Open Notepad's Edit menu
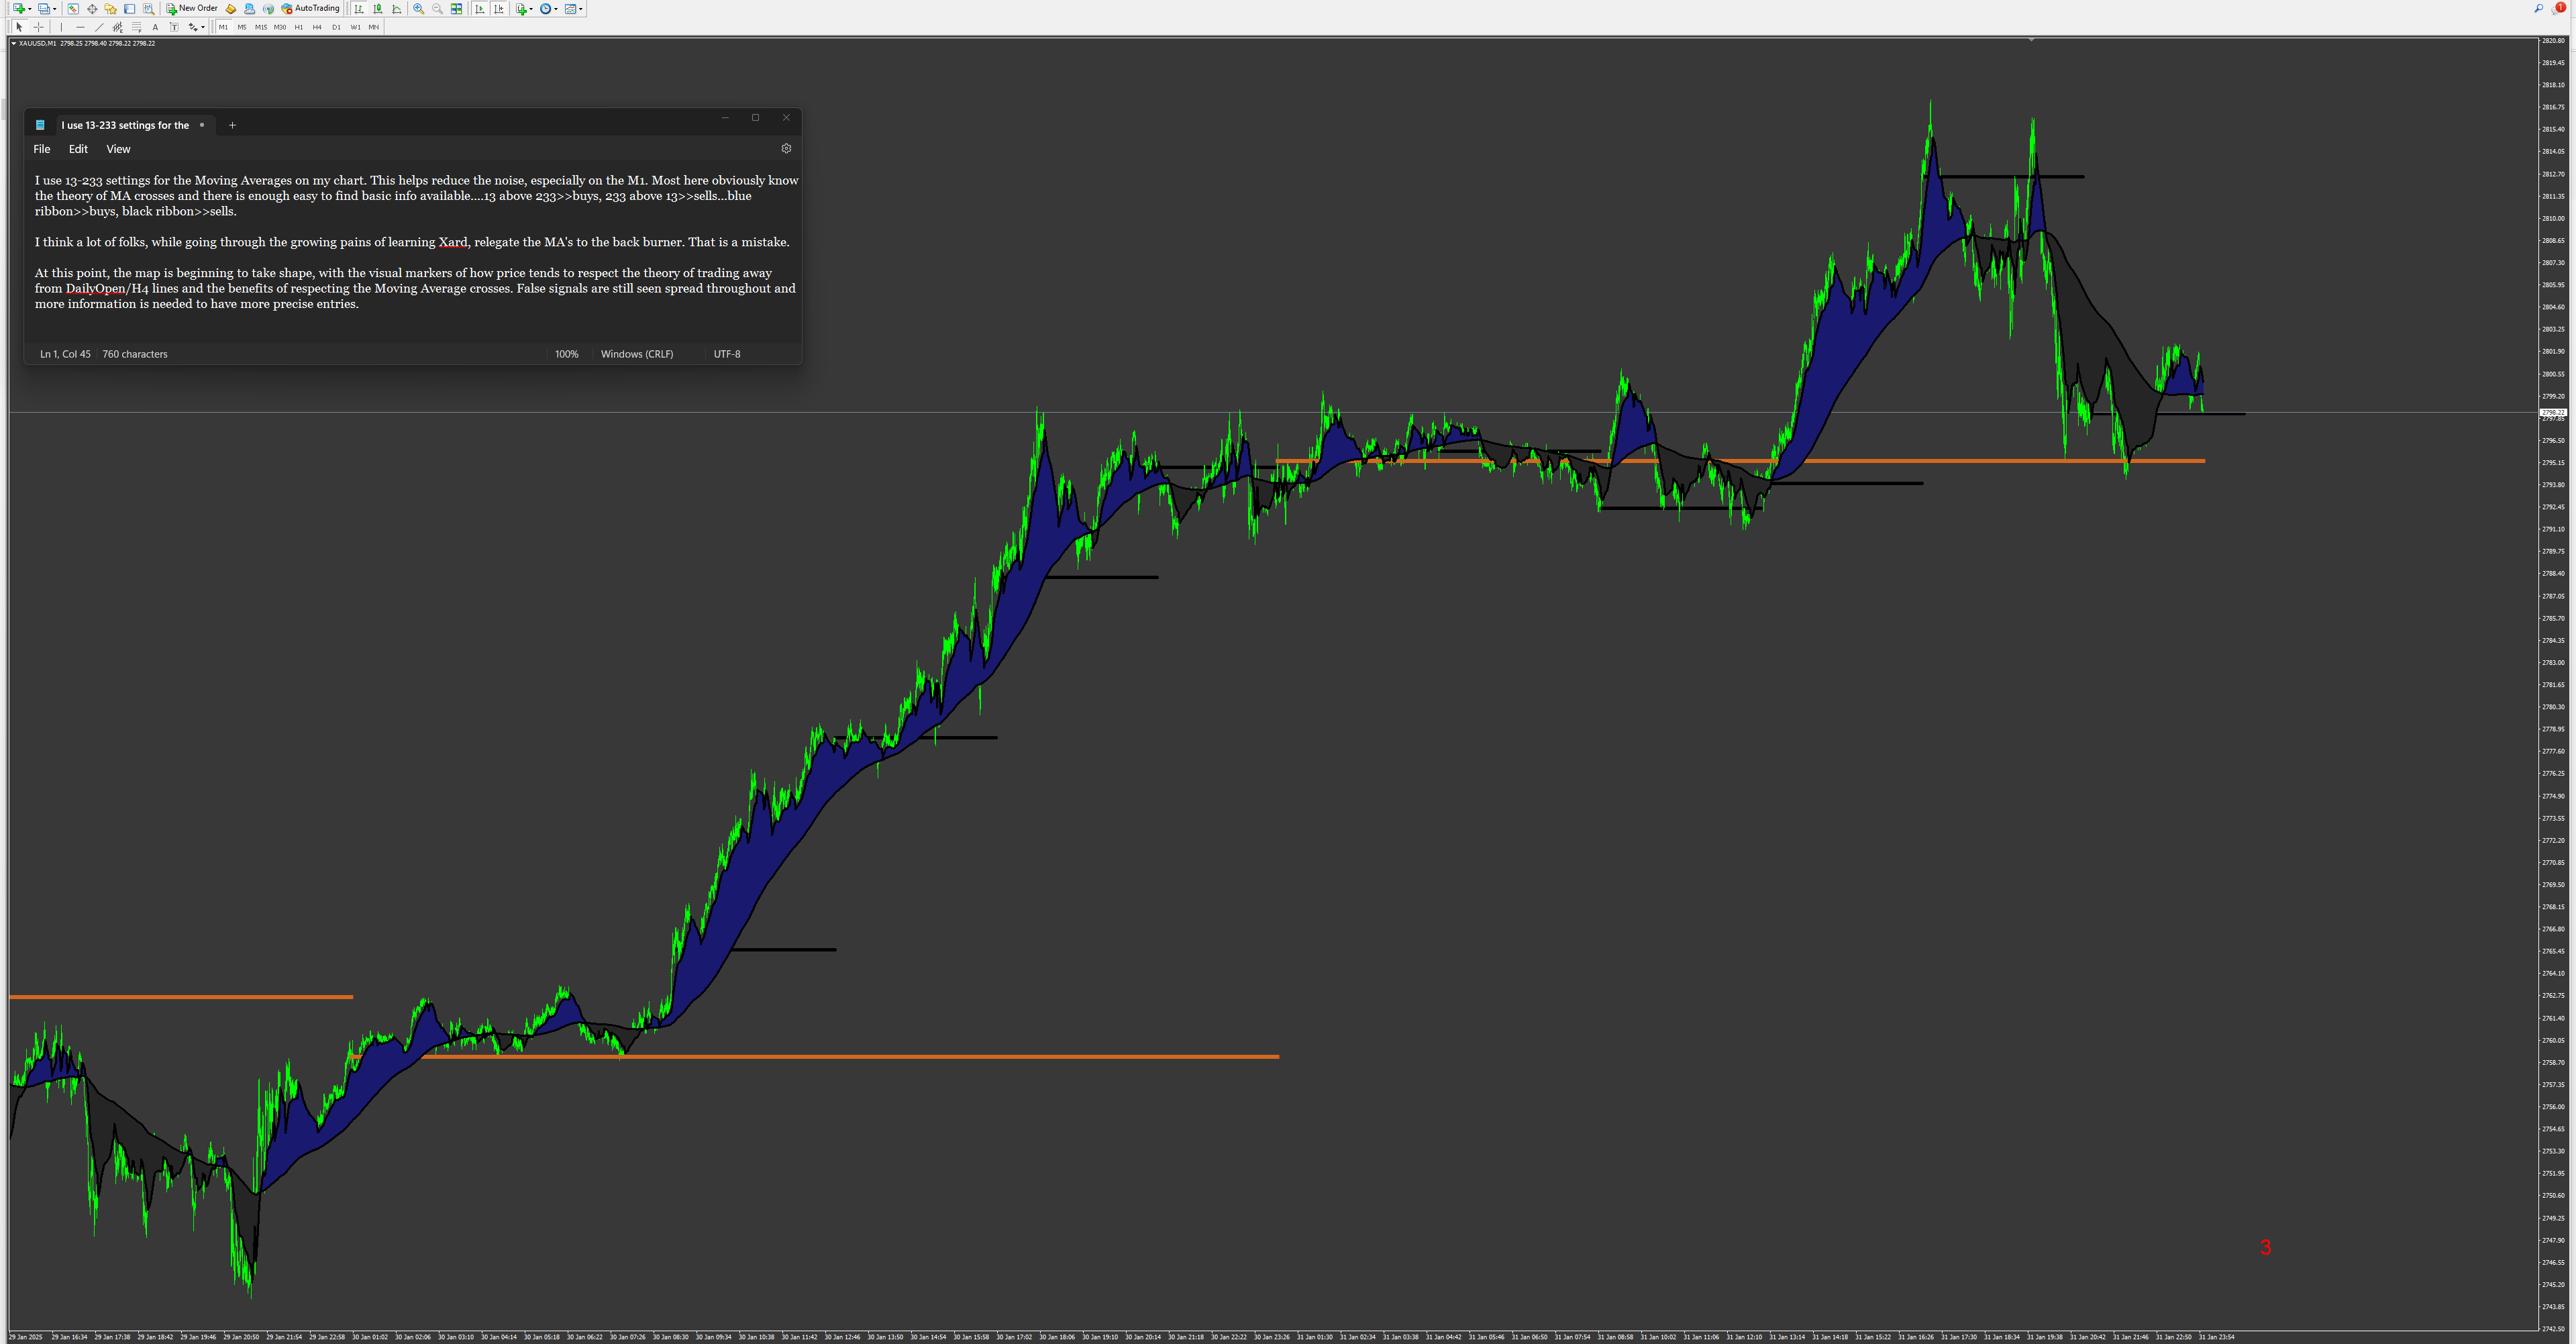The height and width of the screenshot is (1344, 2576). (78, 149)
